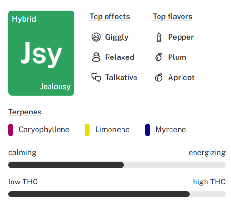
Task: Click the Giggly smiley face icon
Action: [x=96, y=37]
